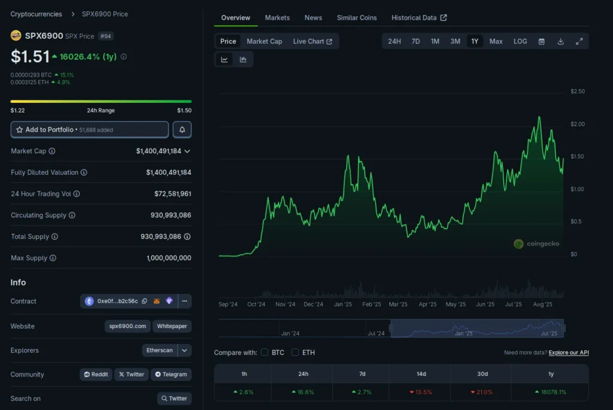
Task: Click info icon right of 930,993,086 total supply
Action: click(x=187, y=236)
